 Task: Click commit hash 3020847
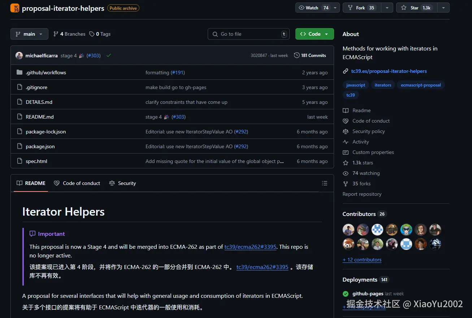tap(259, 56)
